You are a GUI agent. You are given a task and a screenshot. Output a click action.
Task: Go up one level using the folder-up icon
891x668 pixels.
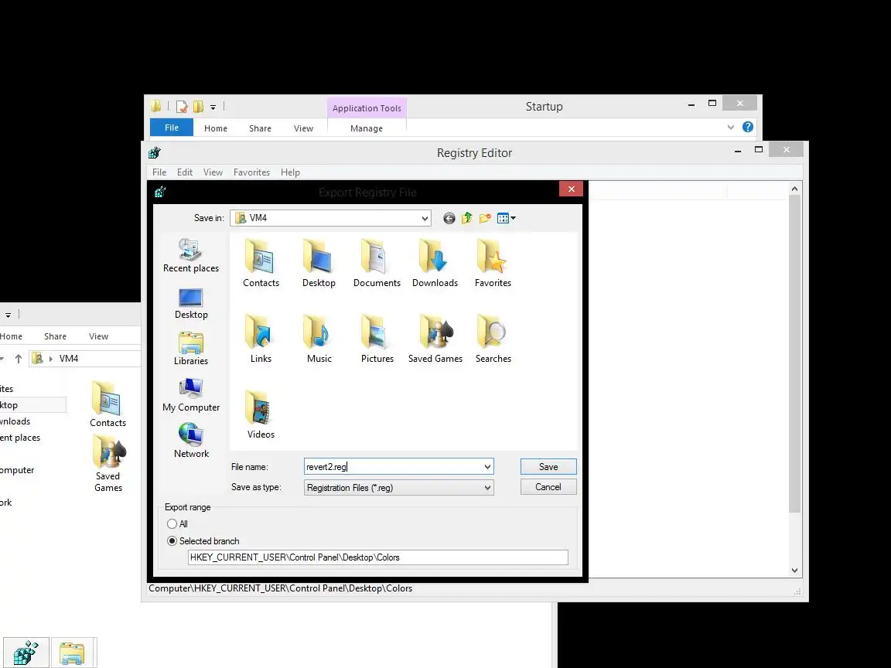(x=466, y=218)
